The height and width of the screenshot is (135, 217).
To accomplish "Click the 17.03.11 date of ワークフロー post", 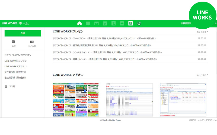I will click(202, 38).
